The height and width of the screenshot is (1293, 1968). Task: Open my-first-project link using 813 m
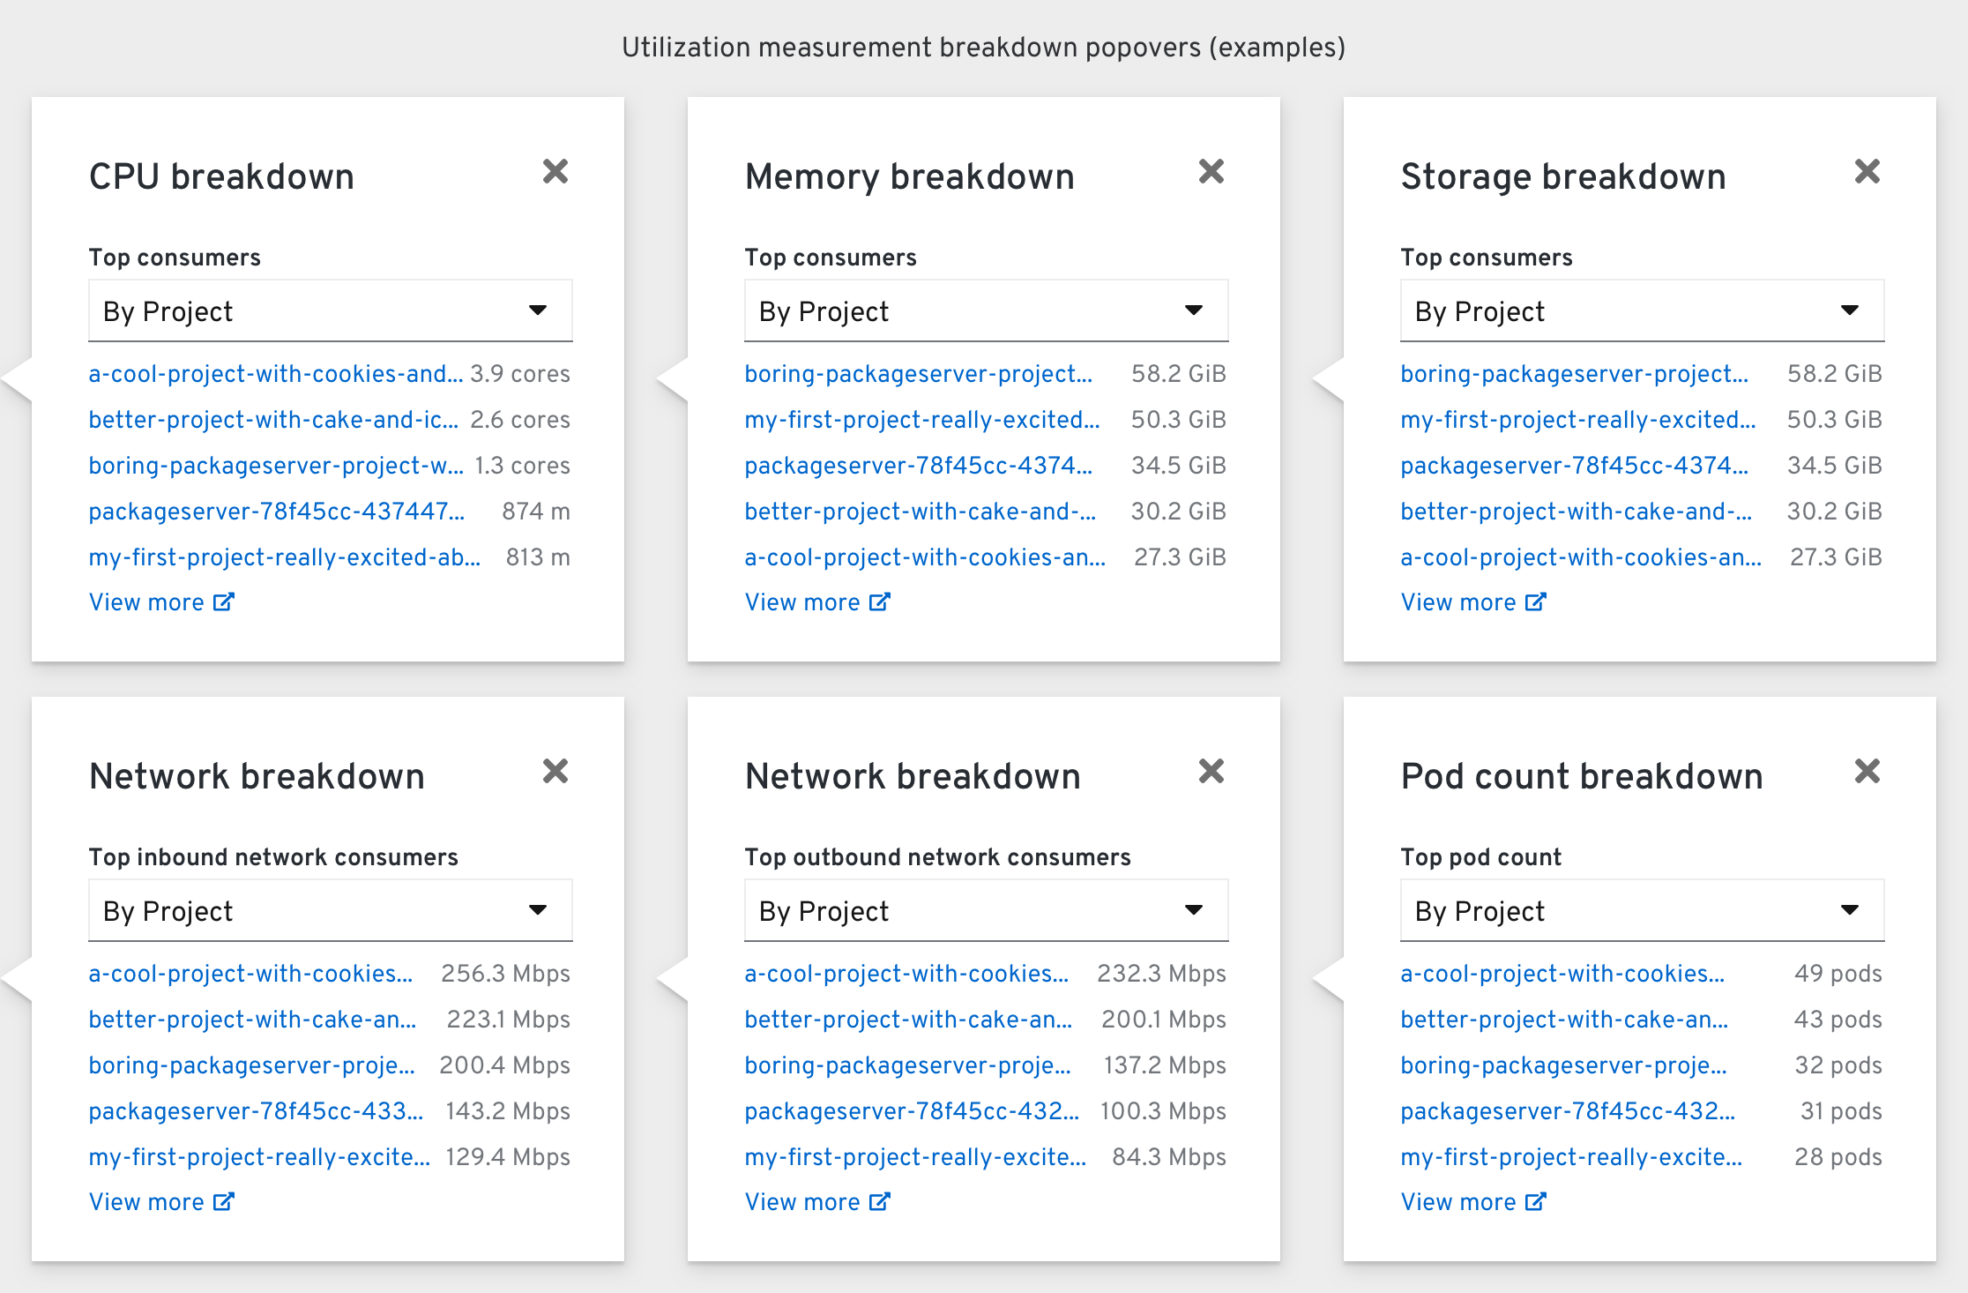[x=285, y=557]
